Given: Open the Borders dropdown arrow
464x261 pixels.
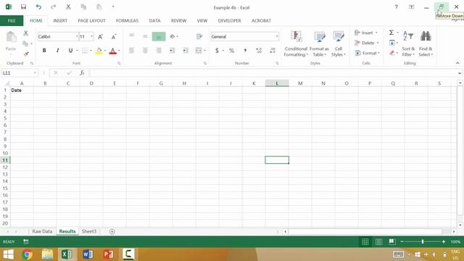Looking at the screenshot, I should 91,51.
